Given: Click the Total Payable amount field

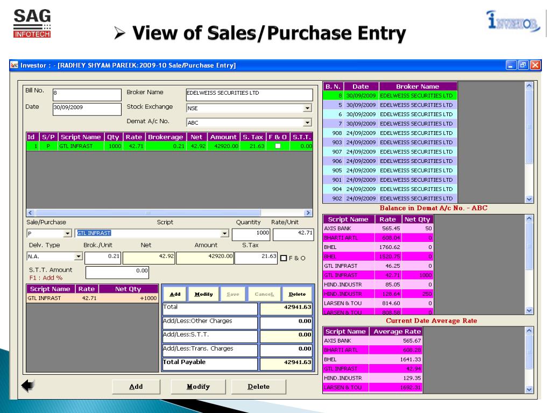Looking at the screenshot, I should (286, 364).
